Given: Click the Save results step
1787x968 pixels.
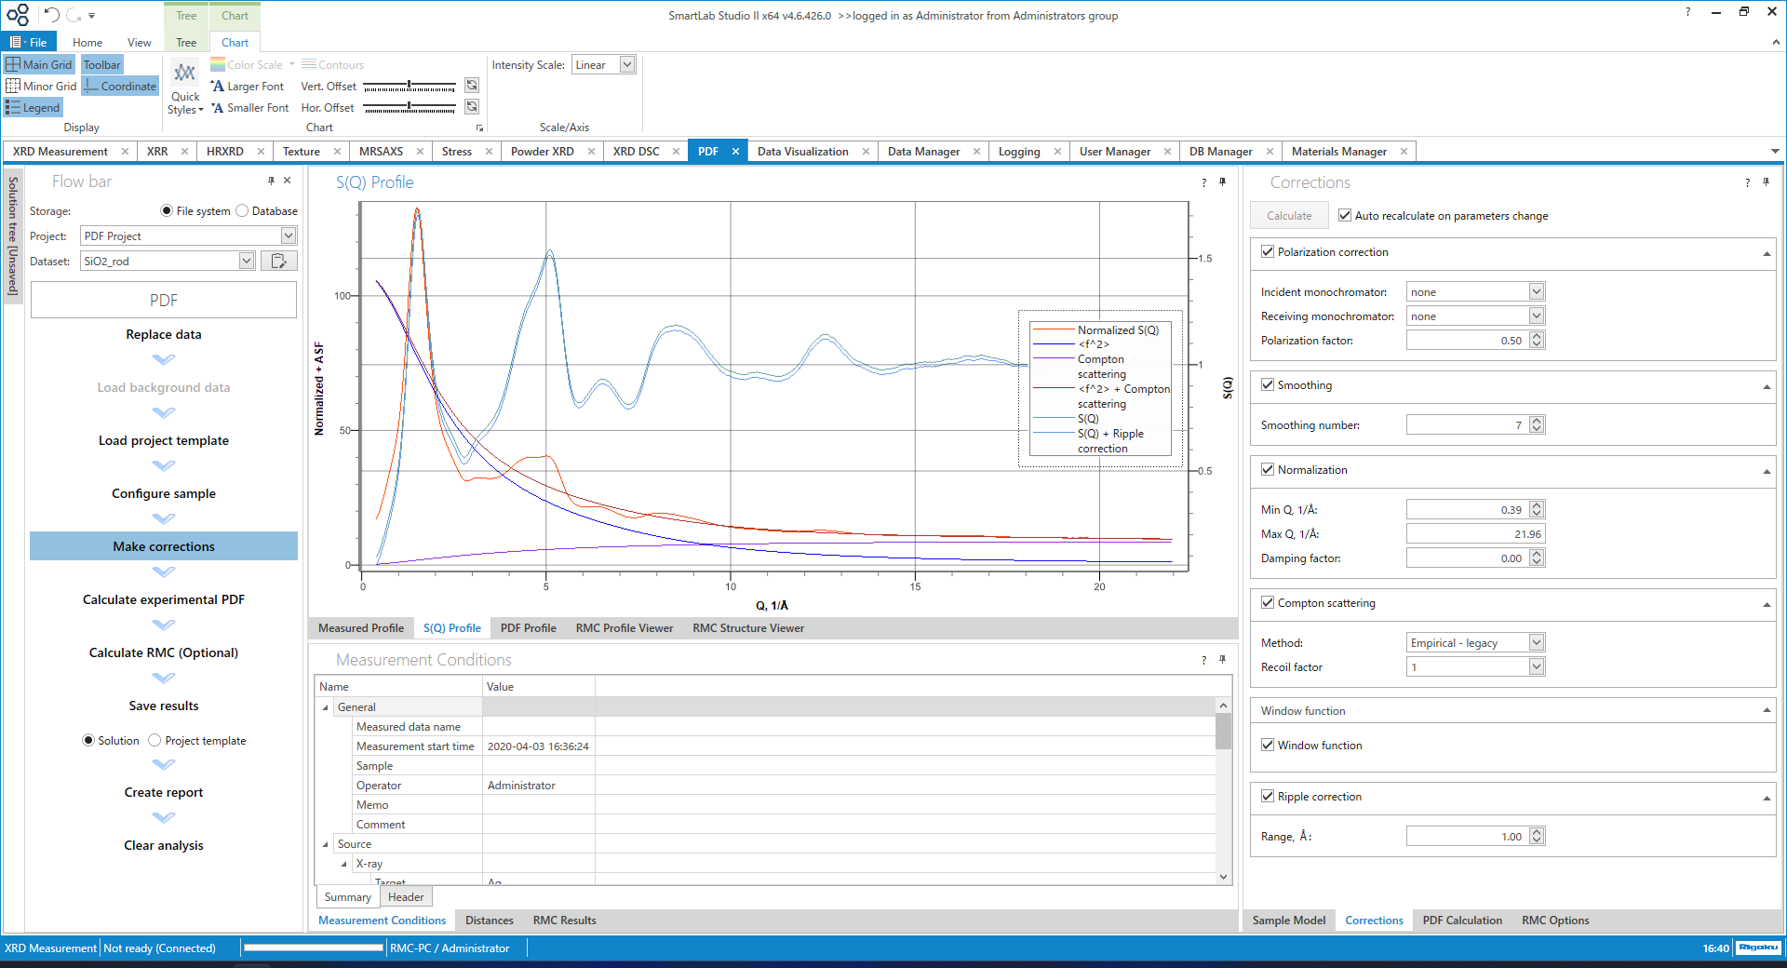Looking at the screenshot, I should (164, 706).
